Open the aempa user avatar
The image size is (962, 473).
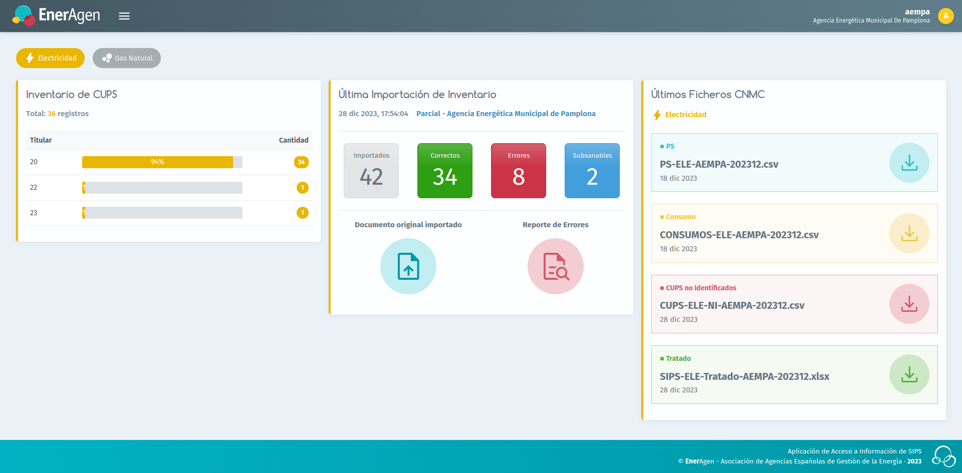point(945,16)
